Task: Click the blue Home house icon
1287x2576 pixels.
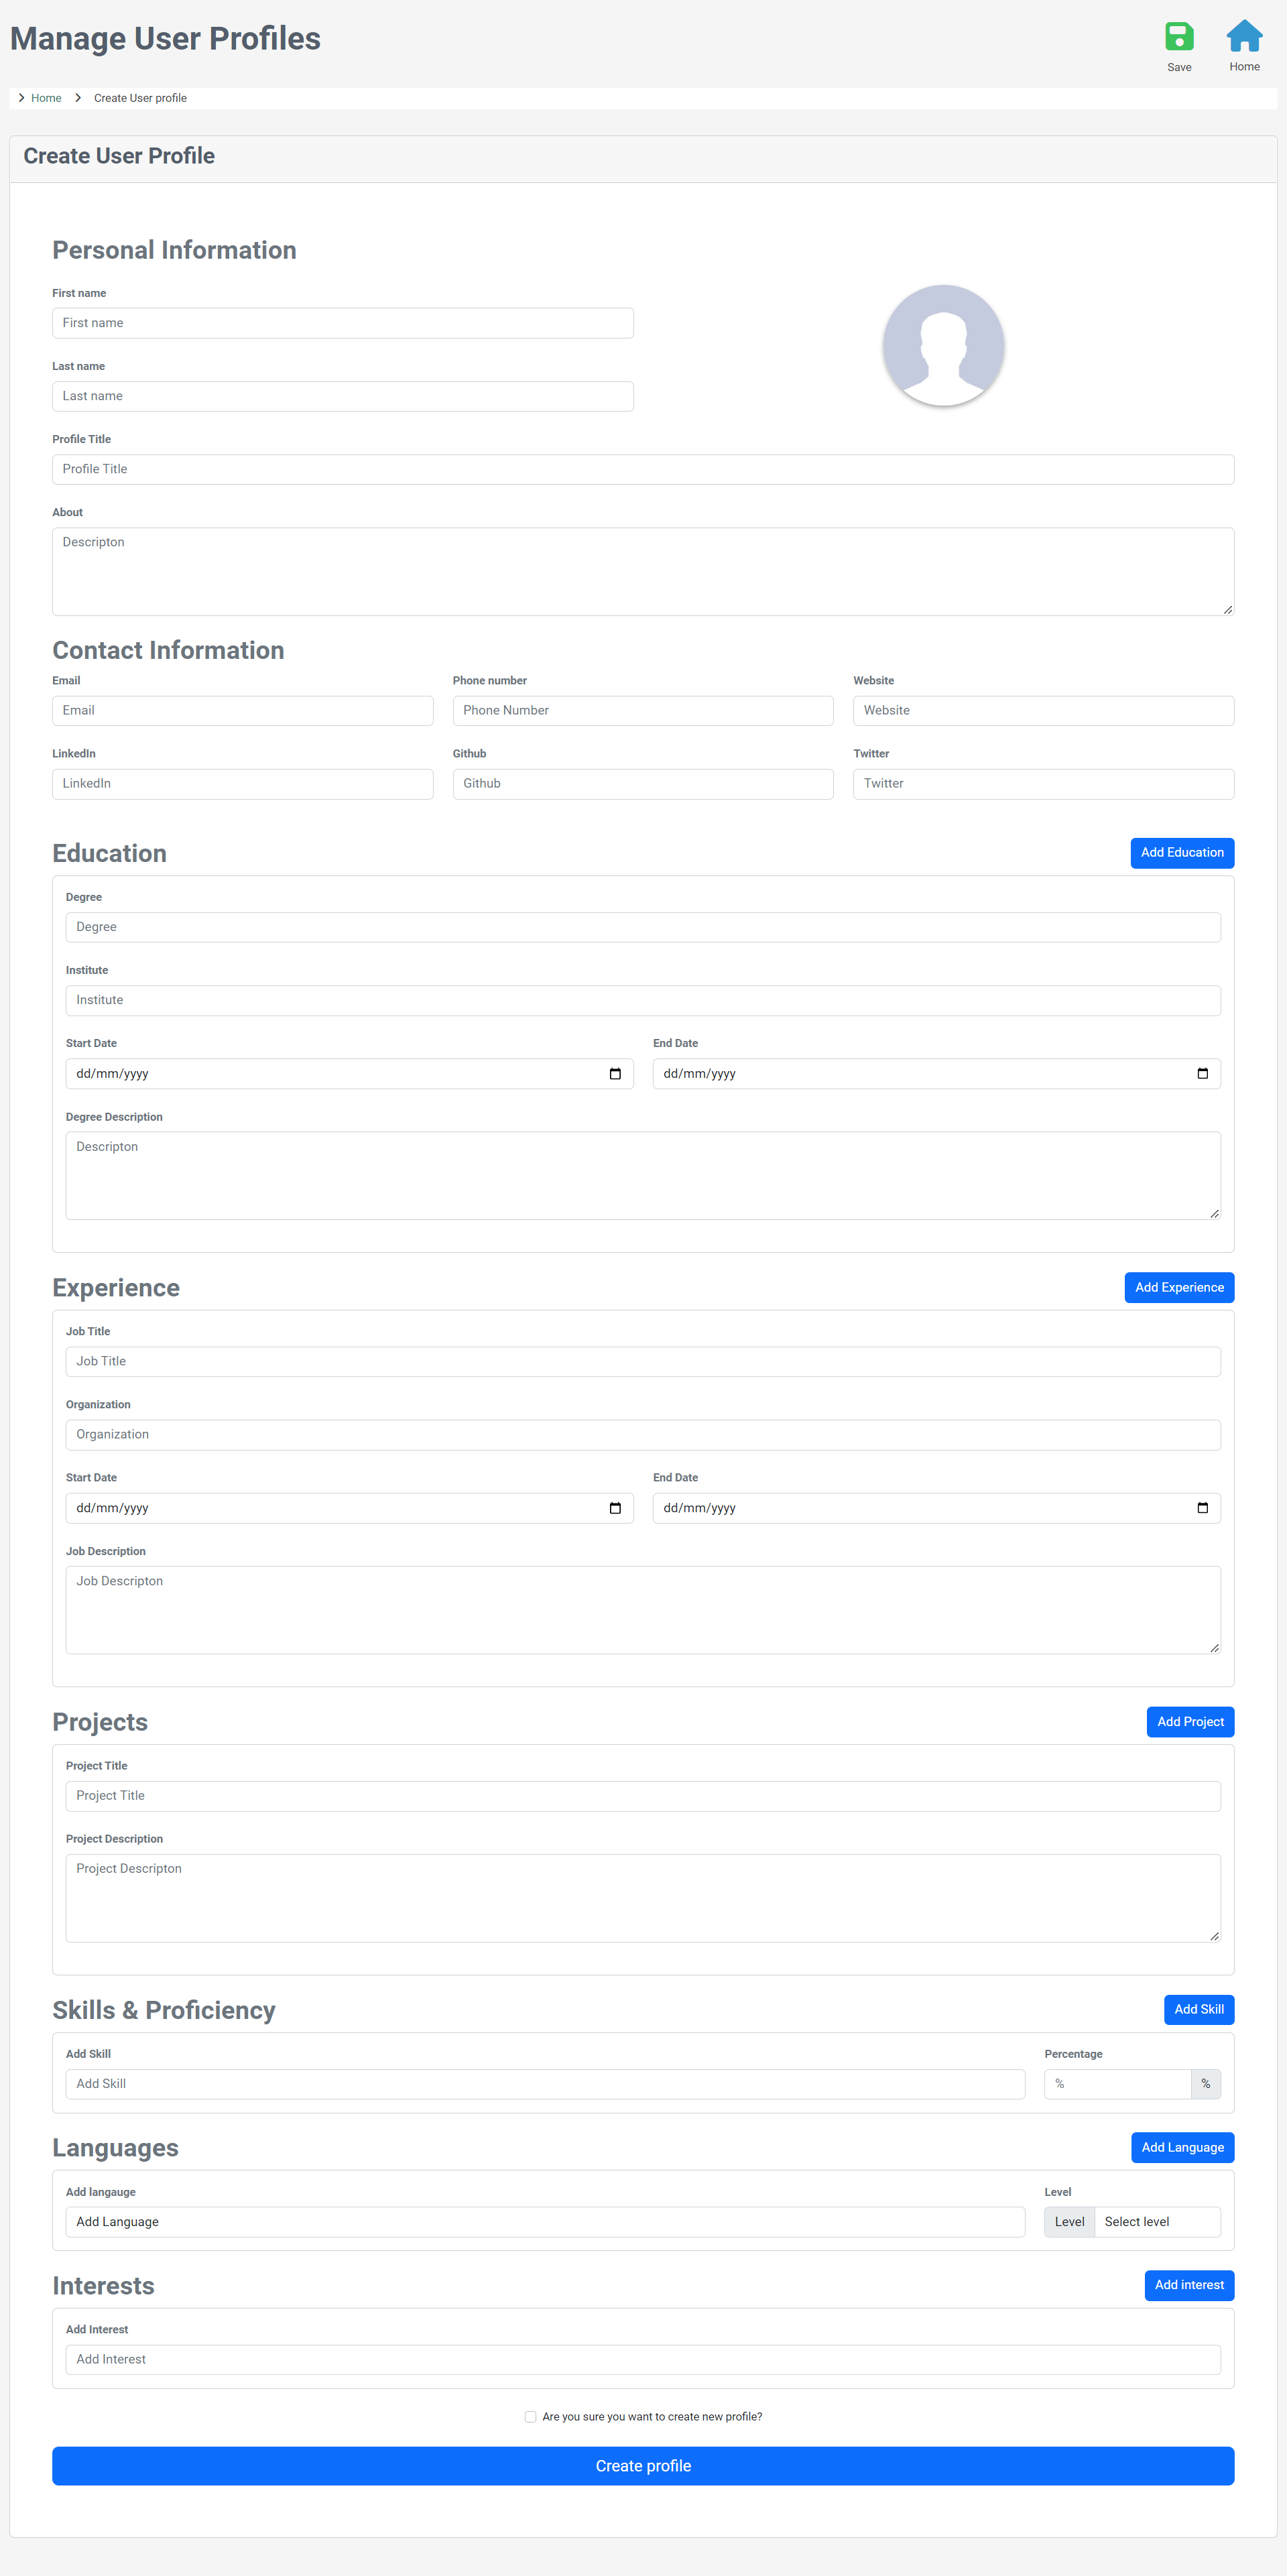Action: point(1244,36)
